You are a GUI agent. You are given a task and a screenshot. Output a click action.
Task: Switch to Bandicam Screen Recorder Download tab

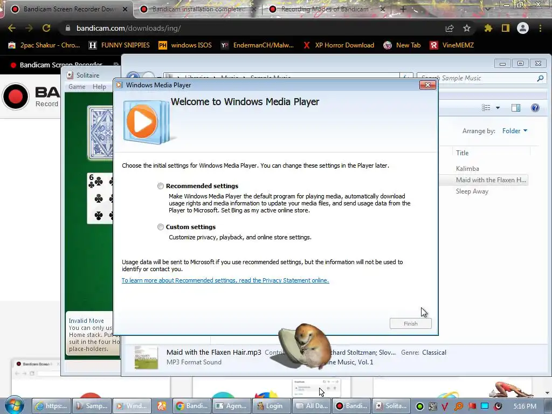pyautogui.click(x=68, y=9)
